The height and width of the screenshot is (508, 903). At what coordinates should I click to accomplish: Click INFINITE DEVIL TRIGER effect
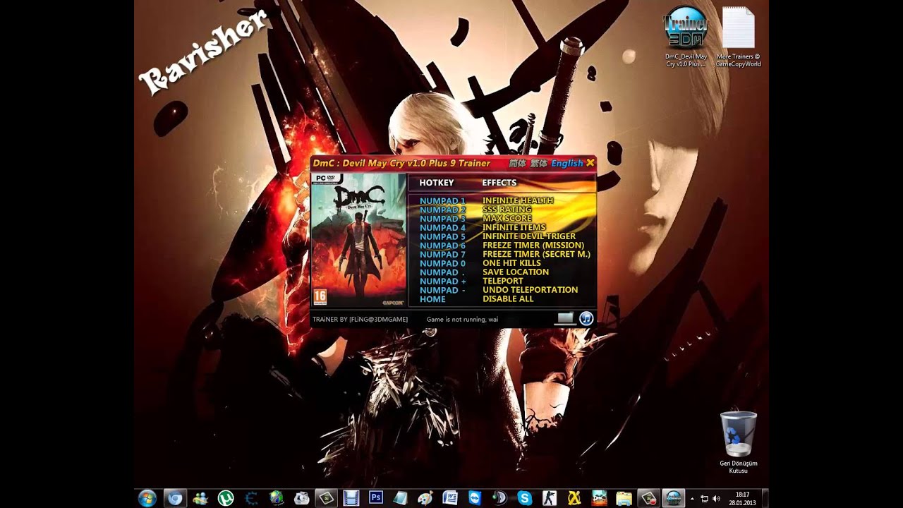[x=529, y=236]
